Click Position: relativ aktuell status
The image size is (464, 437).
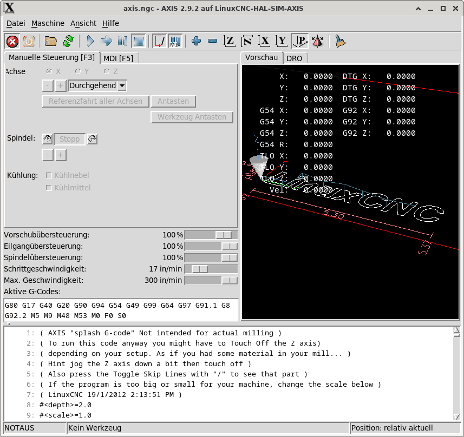pos(405,428)
